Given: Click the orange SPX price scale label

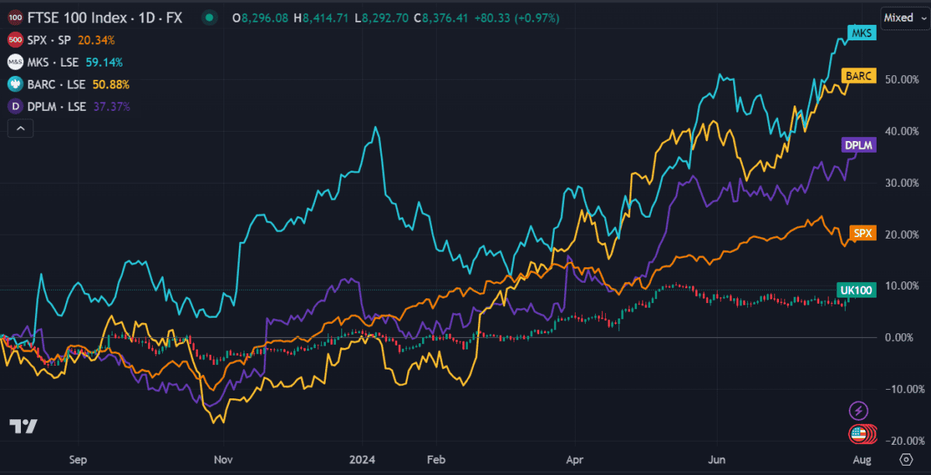Looking at the screenshot, I should (862, 233).
